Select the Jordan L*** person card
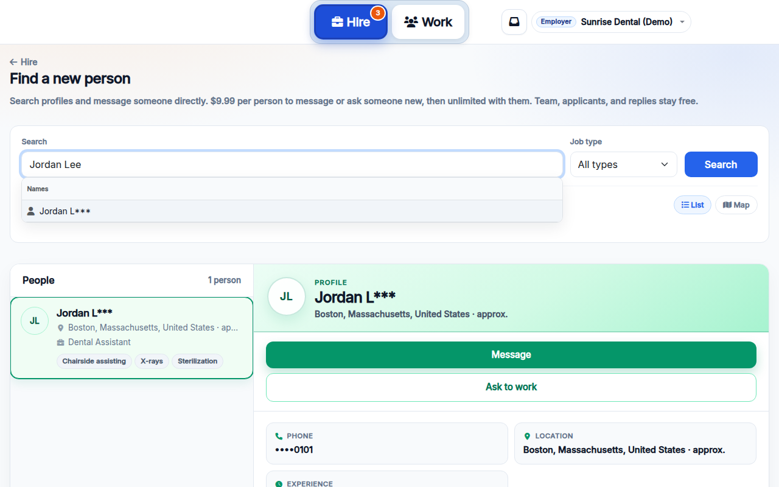The image size is (779, 487). [x=131, y=338]
